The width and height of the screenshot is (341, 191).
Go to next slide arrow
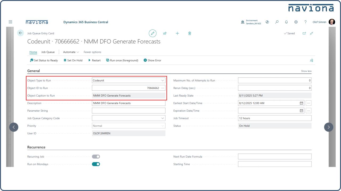pos(329,127)
